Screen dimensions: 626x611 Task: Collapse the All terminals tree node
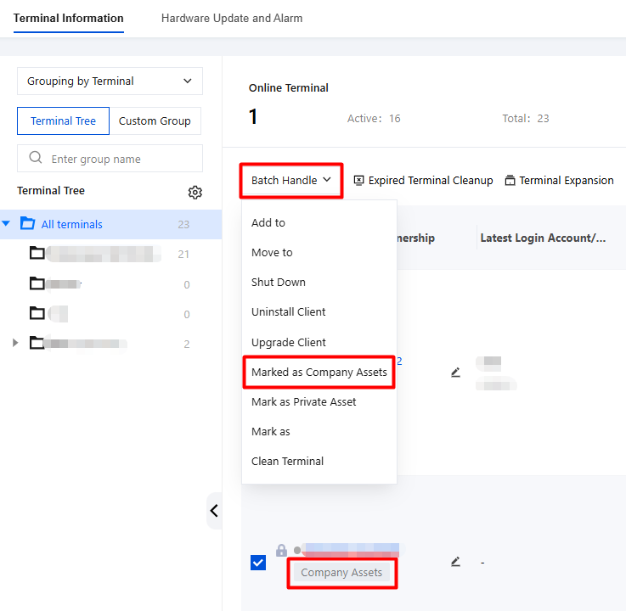(6, 223)
